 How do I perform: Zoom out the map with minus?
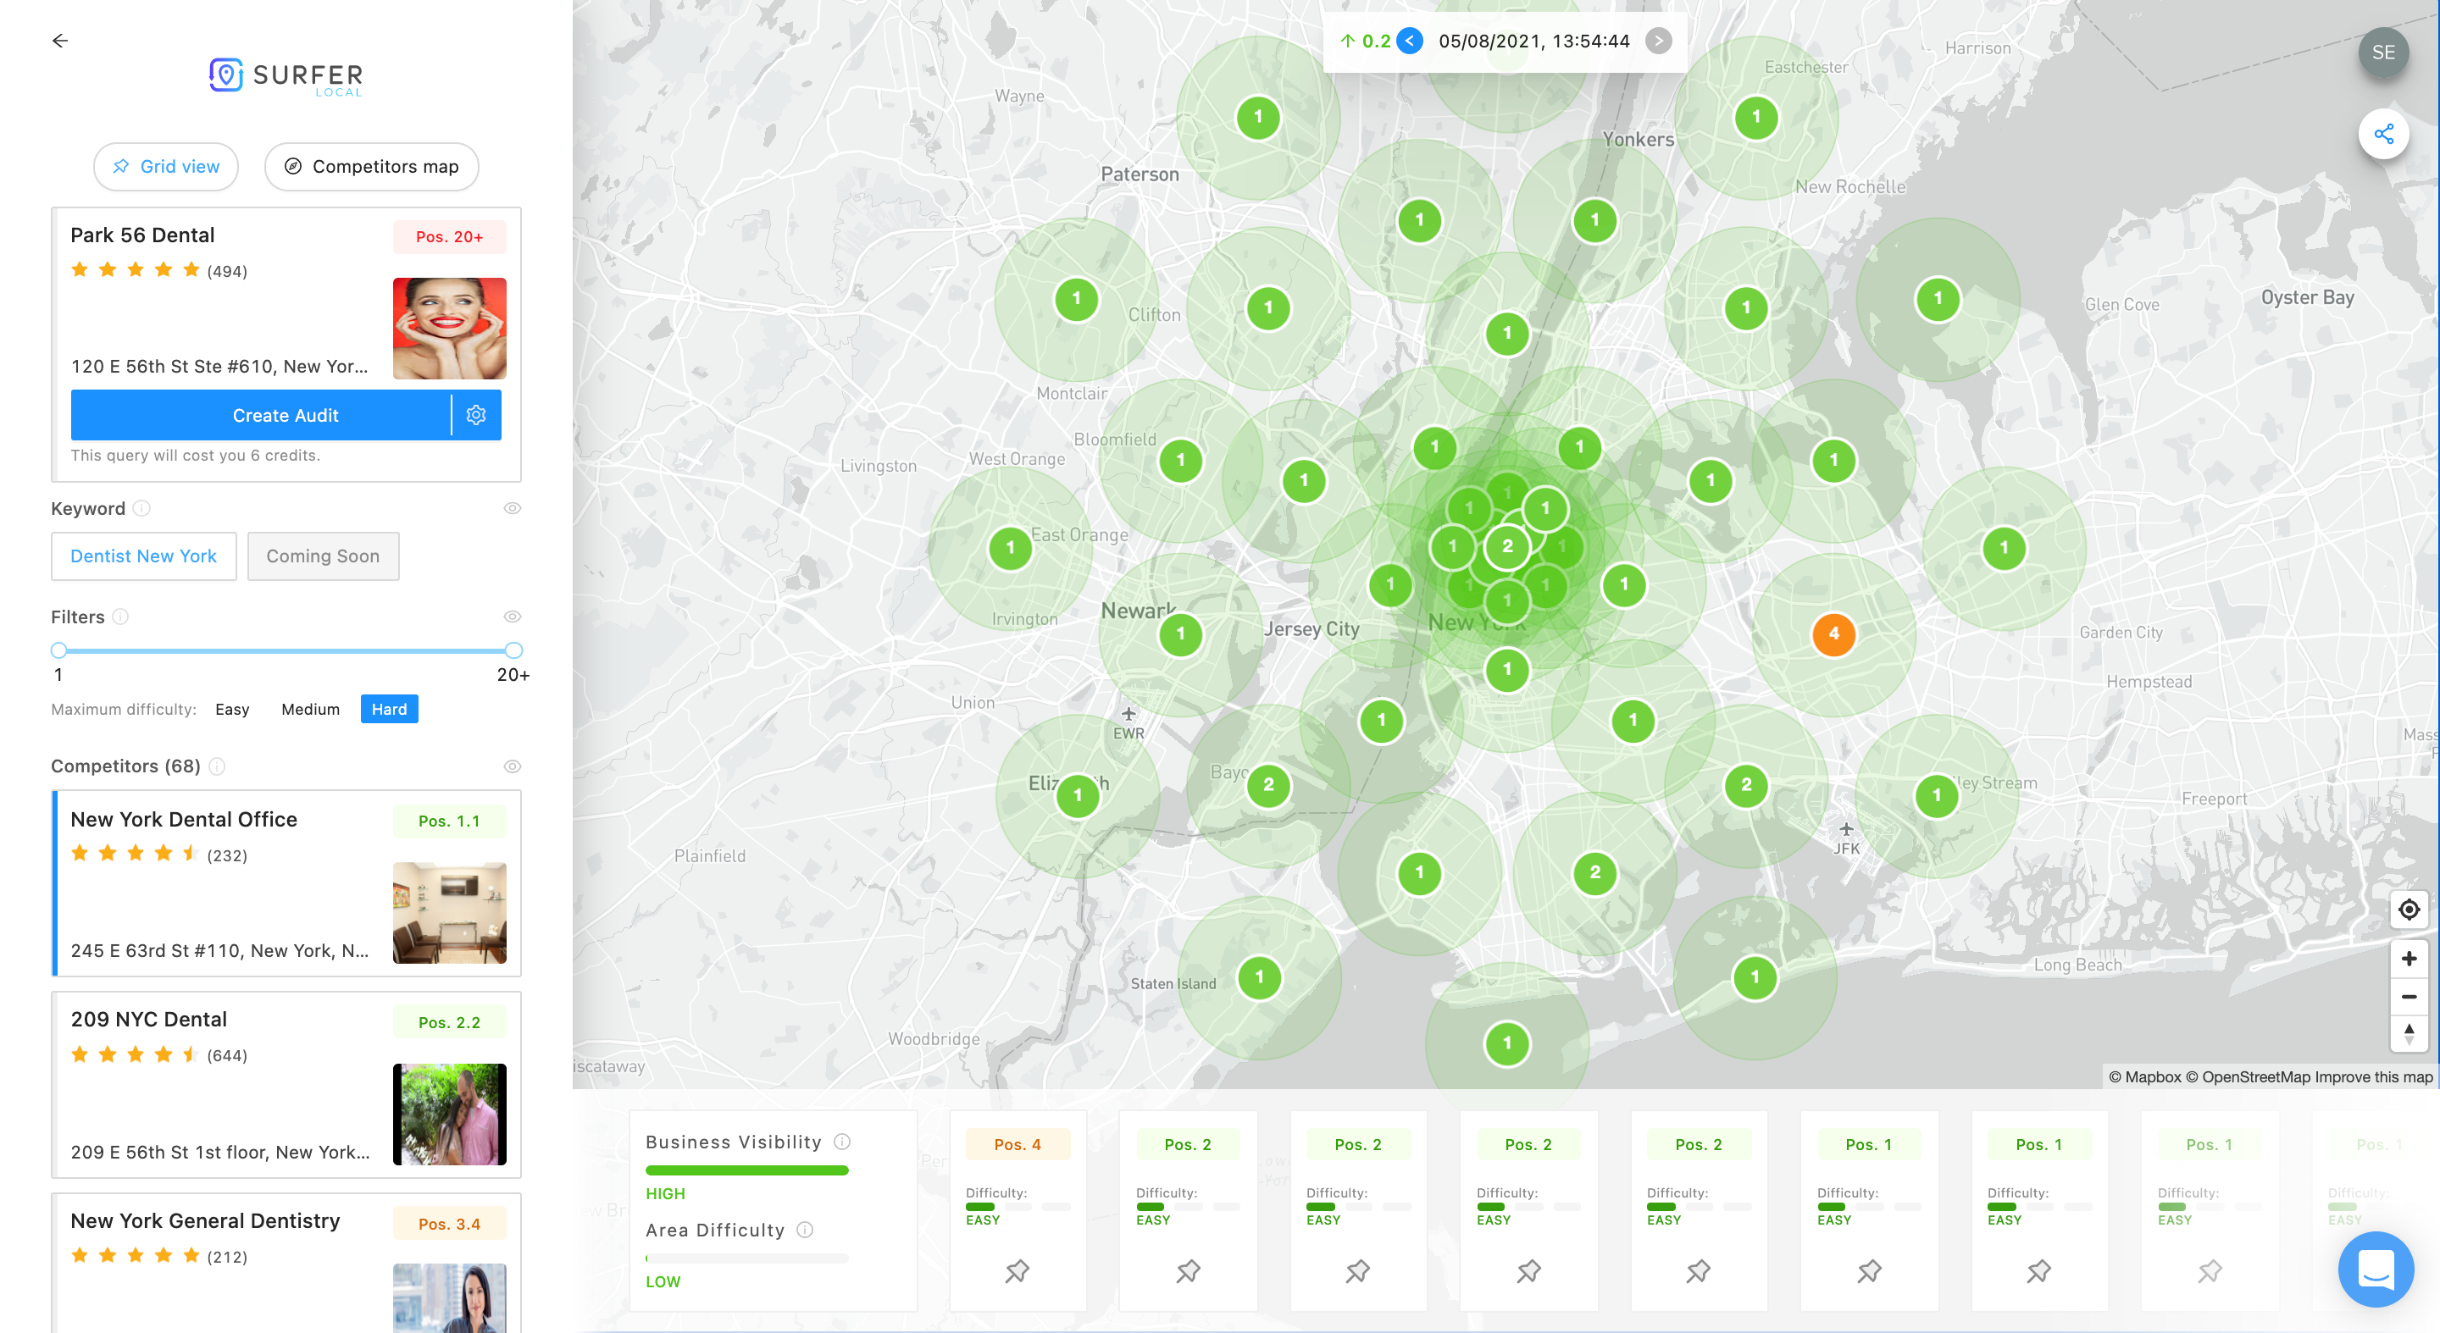(x=2409, y=997)
